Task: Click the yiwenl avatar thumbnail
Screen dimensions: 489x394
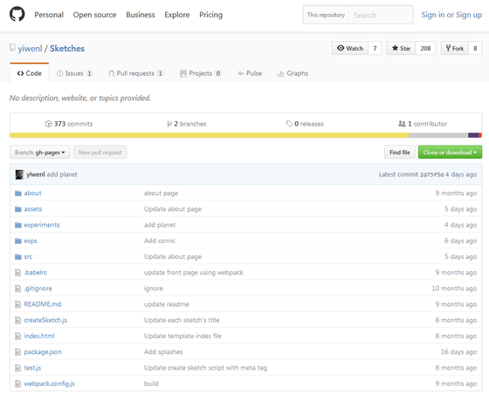Action: click(19, 174)
